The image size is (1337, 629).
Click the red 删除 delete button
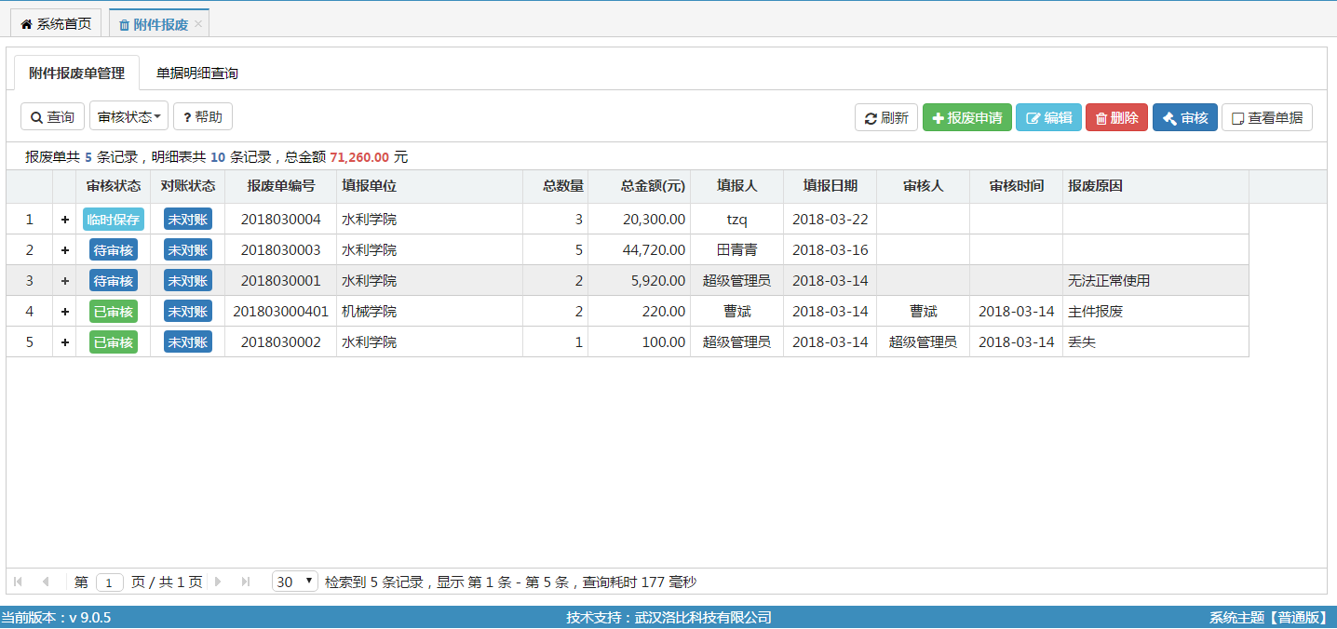point(1116,118)
